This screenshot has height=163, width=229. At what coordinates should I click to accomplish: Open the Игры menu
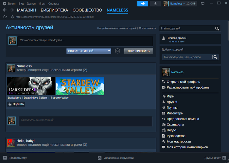click(42, 4)
